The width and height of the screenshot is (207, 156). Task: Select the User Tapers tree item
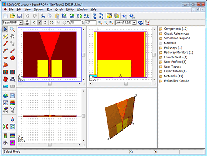pos(170,66)
